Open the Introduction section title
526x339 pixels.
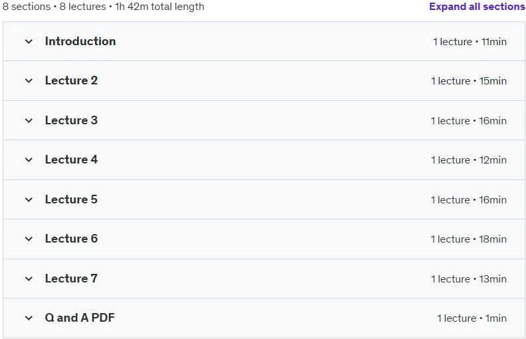tap(80, 41)
